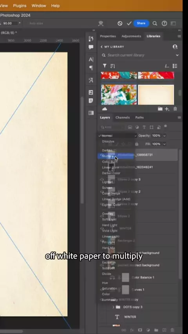The height and width of the screenshot is (334, 188).
Task: Click the cloud sync status icon in Libraries
Action: [x=105, y=109]
